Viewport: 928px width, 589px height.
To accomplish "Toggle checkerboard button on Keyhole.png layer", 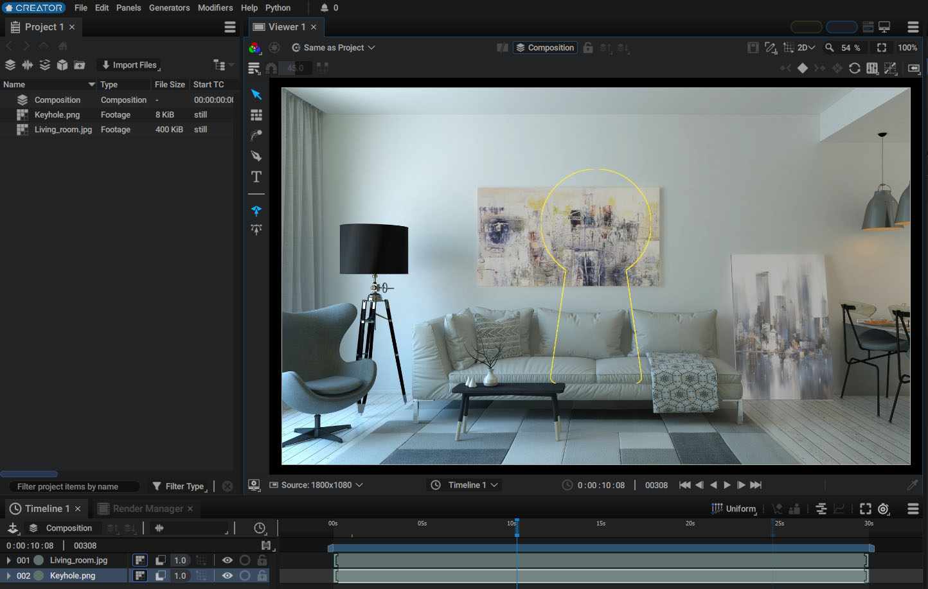I will click(140, 576).
